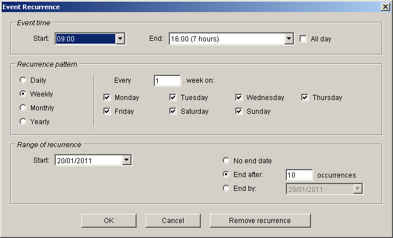Select the Weekly recurrence option
Screen dimensions: 393x238
[x=23, y=94]
